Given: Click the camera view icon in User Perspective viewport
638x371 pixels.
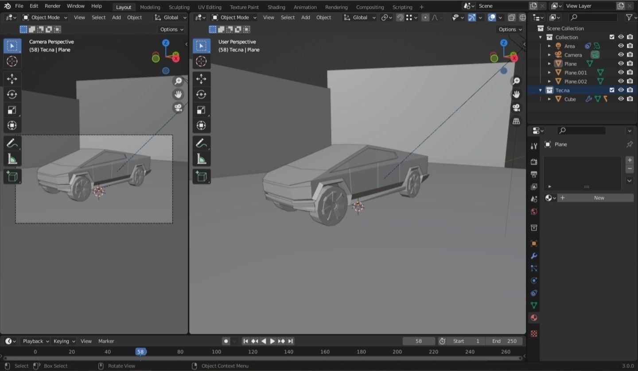Looking at the screenshot, I should click(x=516, y=108).
